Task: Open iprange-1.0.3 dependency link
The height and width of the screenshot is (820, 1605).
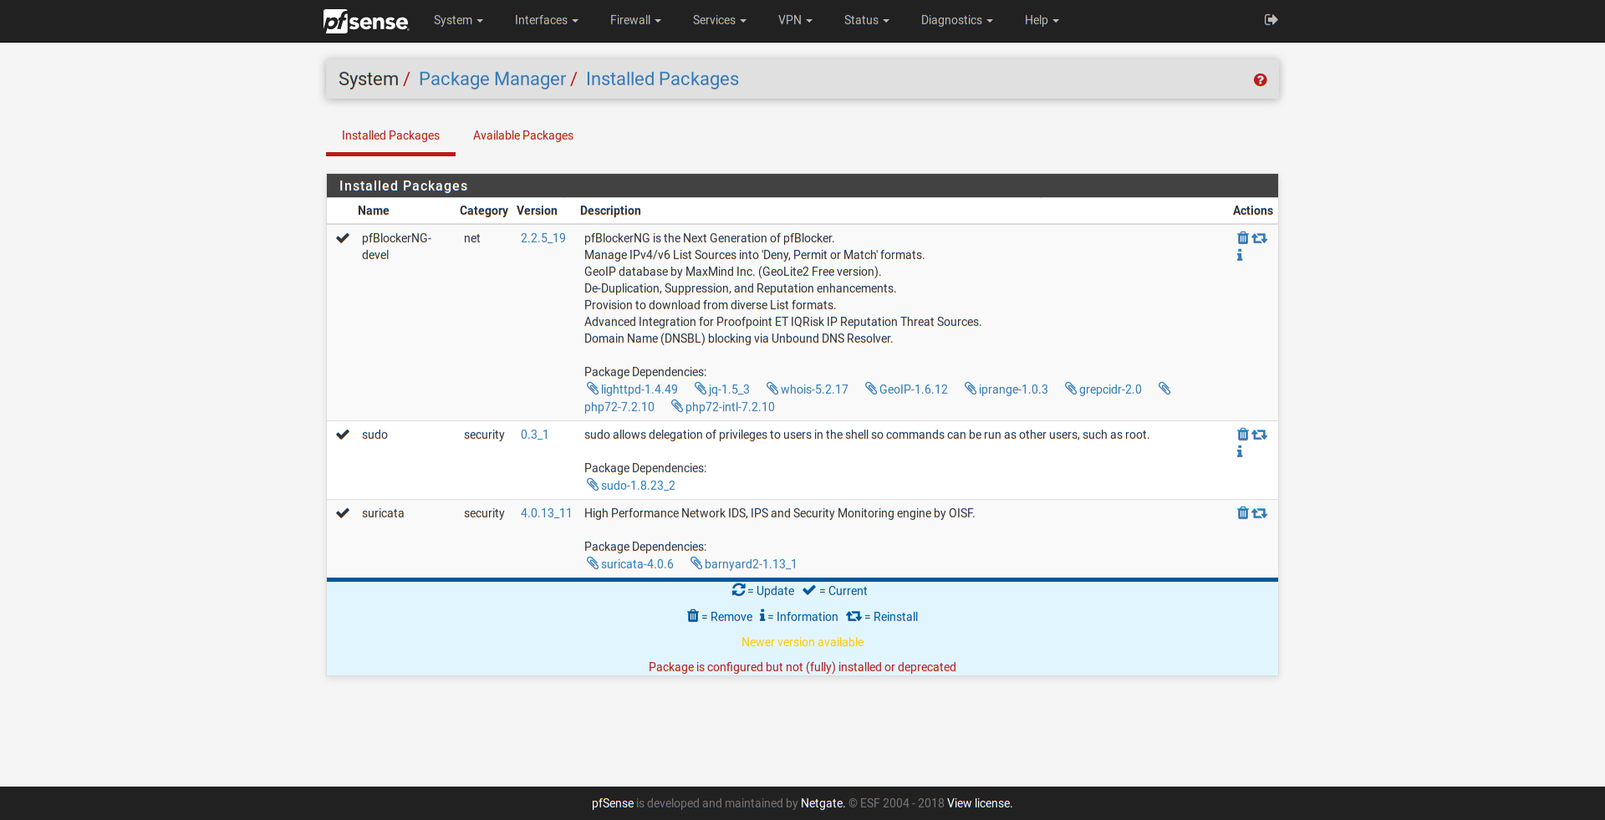Action: [x=1006, y=390]
